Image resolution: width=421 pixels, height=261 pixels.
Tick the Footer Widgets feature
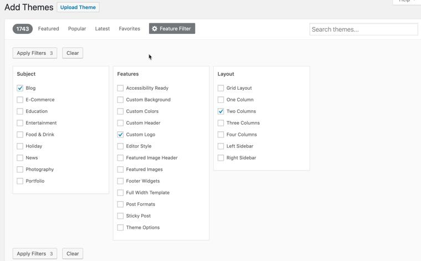pyautogui.click(x=120, y=181)
